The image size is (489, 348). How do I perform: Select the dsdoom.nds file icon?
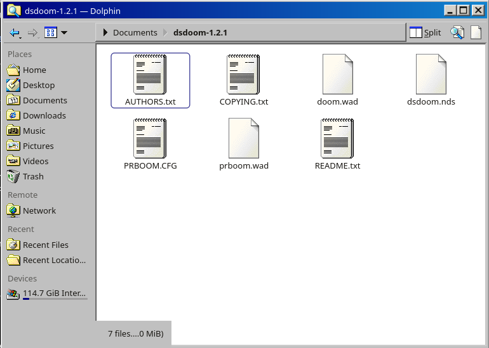431,74
